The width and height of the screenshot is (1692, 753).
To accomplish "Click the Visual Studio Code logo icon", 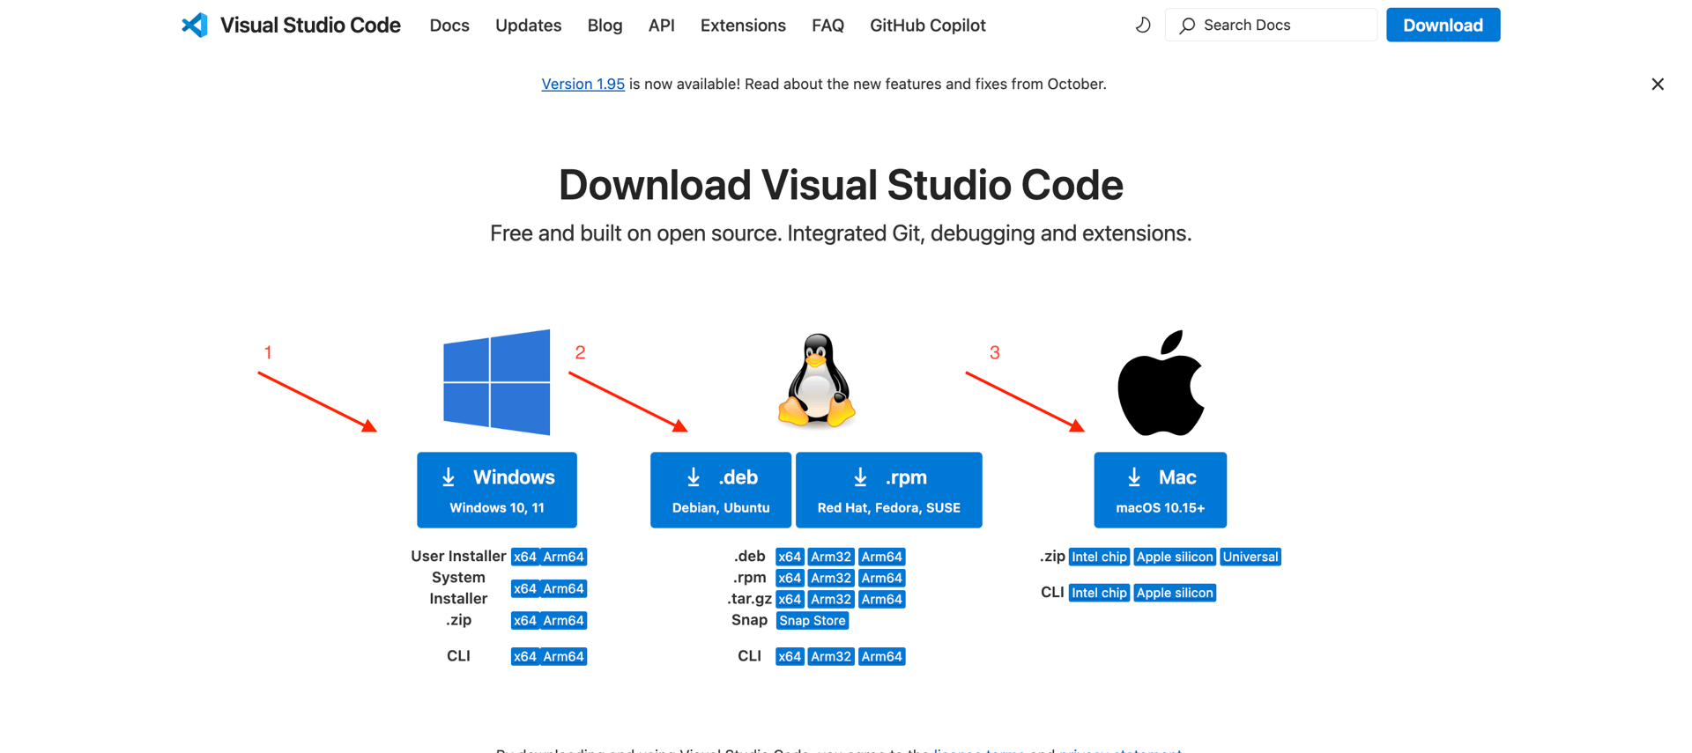I will coord(195,25).
